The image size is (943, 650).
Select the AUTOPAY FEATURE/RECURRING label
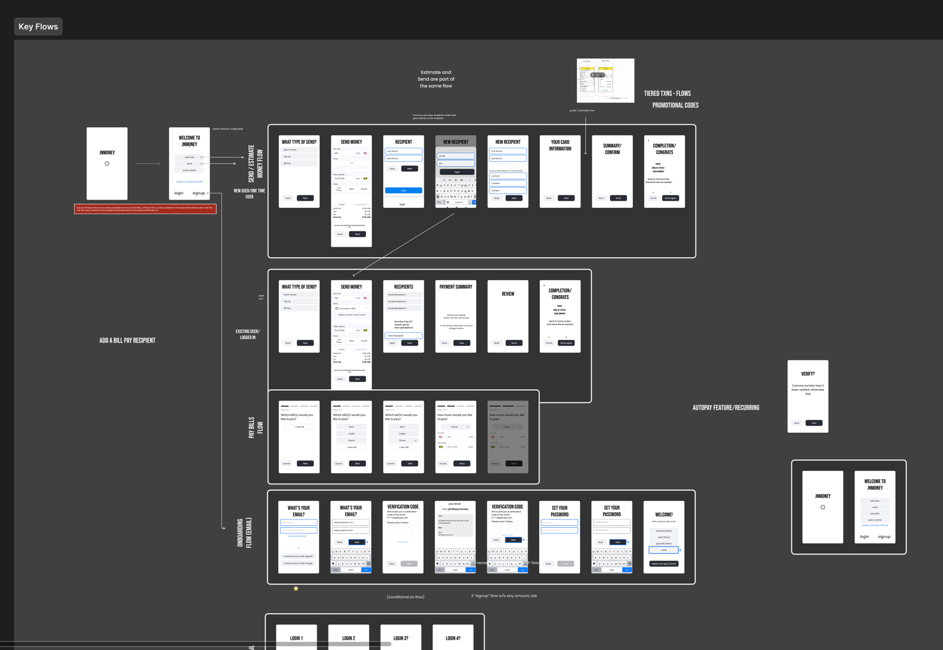(x=726, y=407)
